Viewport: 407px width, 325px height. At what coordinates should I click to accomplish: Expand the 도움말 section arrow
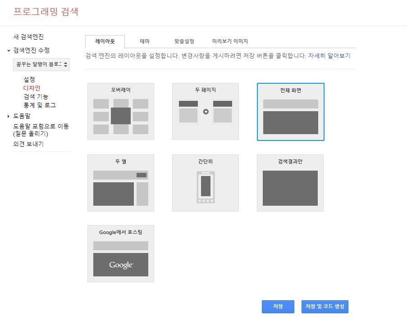click(9, 117)
